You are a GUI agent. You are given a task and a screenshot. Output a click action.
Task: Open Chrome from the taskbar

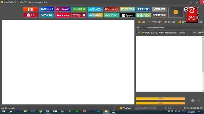[40, 111]
